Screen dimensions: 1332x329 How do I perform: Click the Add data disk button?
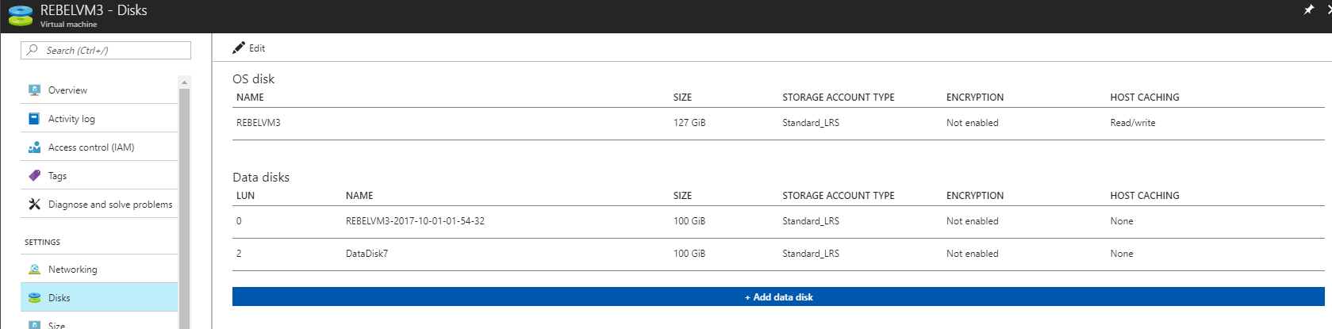coord(778,296)
